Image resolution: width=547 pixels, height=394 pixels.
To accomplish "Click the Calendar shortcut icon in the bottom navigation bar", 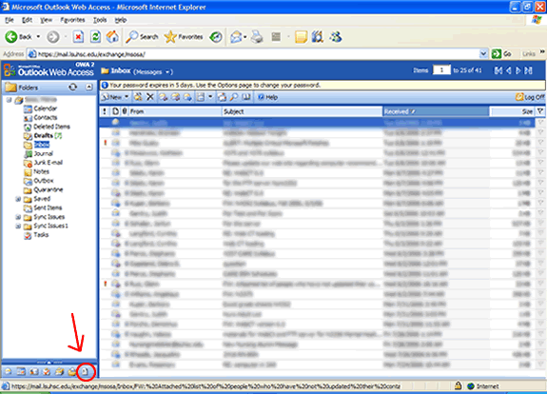I will 21,372.
